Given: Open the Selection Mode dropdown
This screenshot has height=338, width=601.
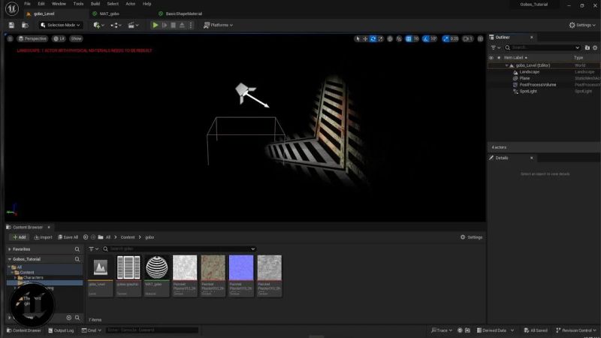Looking at the screenshot, I should [61, 26].
